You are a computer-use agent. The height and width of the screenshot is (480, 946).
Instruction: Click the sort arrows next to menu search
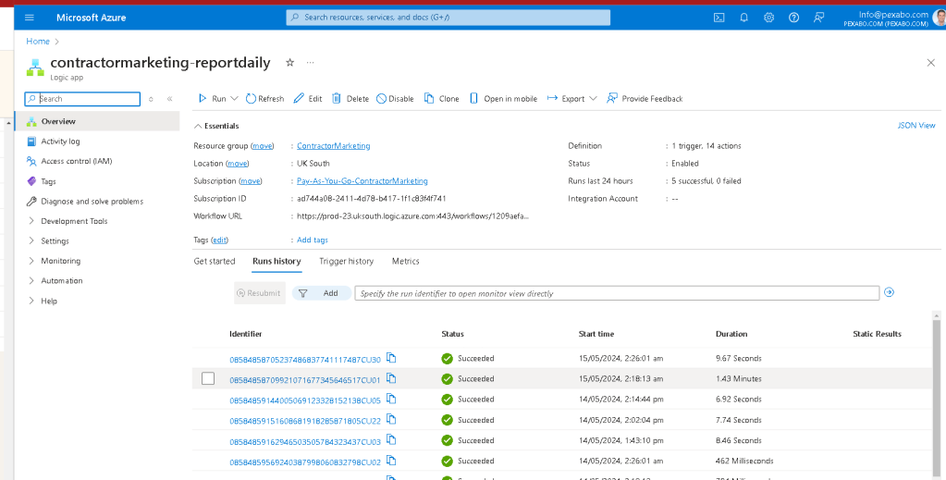(x=151, y=99)
